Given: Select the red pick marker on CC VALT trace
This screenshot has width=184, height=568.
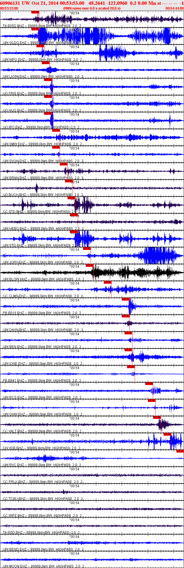Looking at the screenshot, I should pyautogui.click(x=157, y=417).
